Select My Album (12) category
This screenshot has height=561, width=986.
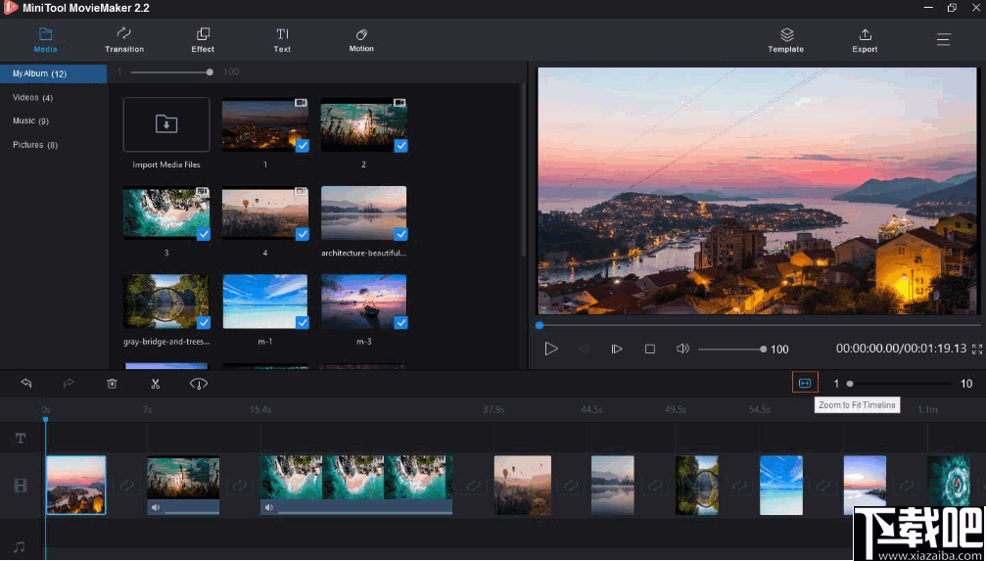pos(54,73)
